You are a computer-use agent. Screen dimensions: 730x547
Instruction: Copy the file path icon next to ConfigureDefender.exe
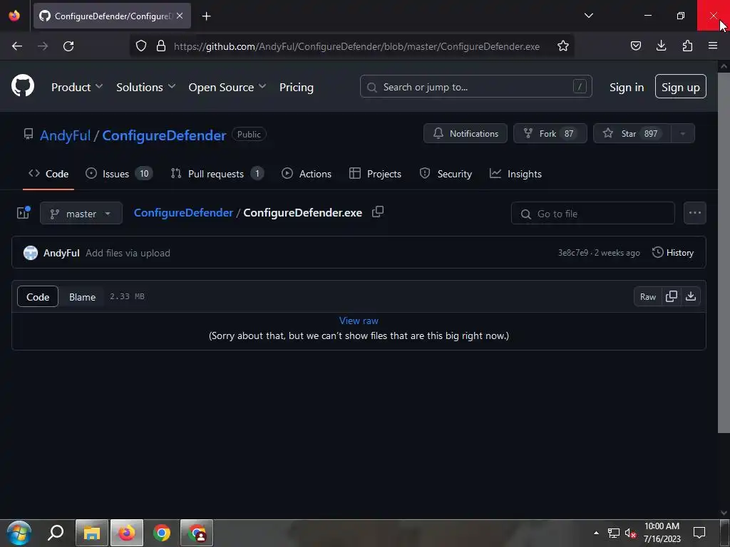point(378,212)
